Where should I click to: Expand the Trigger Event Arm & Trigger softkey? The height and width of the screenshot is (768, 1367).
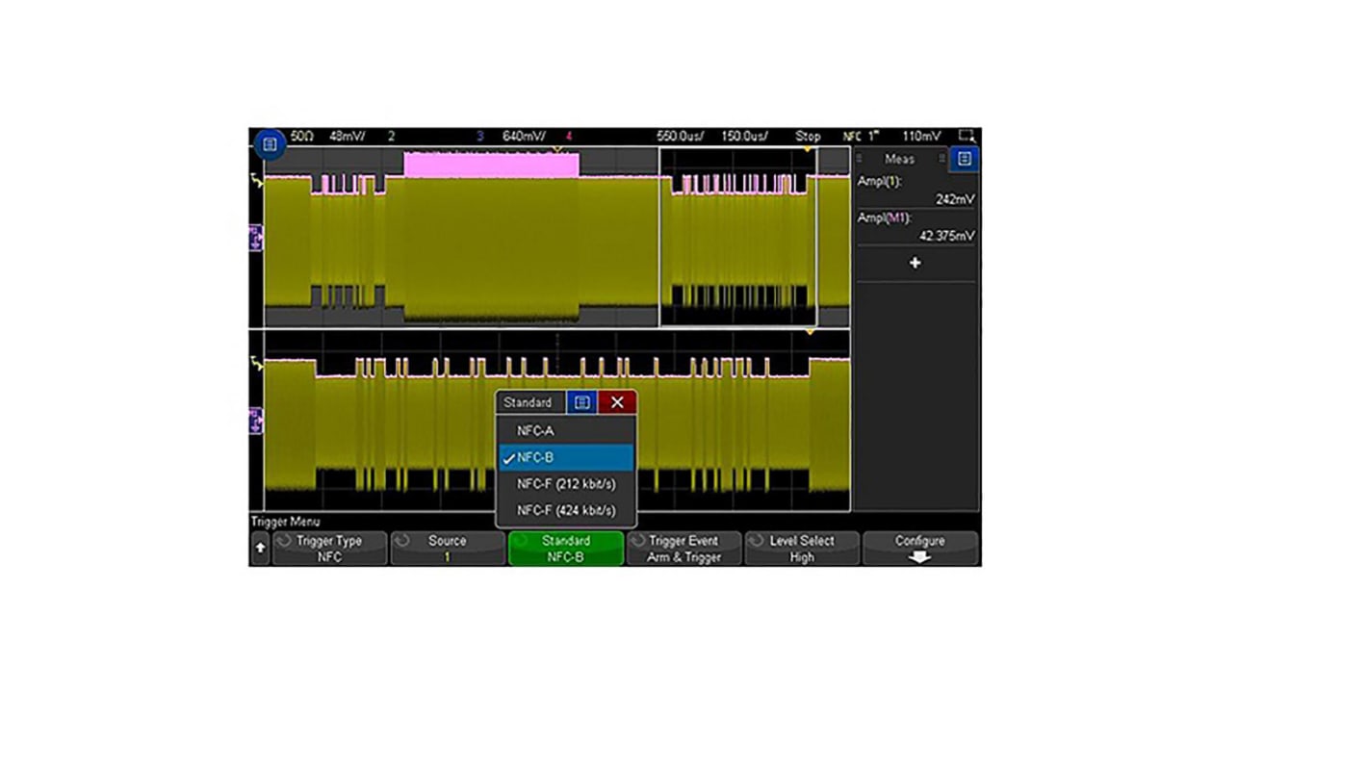coord(683,549)
